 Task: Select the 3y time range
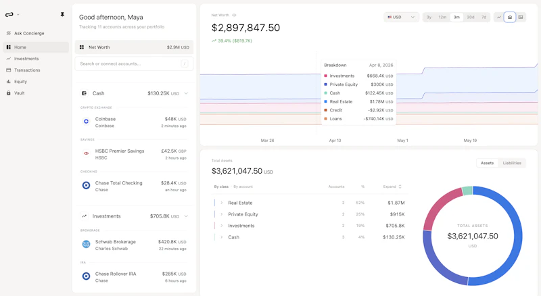[x=429, y=17]
